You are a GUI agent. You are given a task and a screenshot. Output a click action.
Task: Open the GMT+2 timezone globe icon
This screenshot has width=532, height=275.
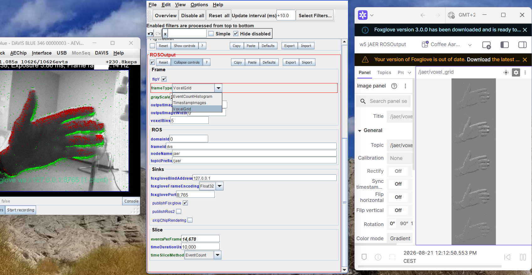click(x=451, y=15)
